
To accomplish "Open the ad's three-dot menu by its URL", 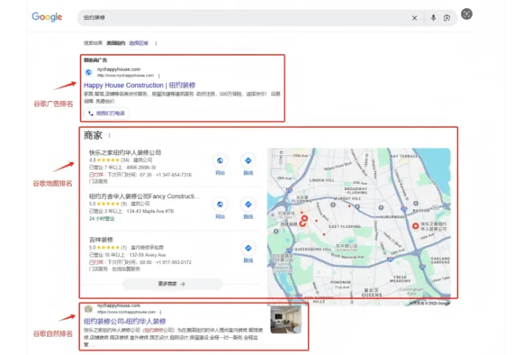I will (x=159, y=75).
